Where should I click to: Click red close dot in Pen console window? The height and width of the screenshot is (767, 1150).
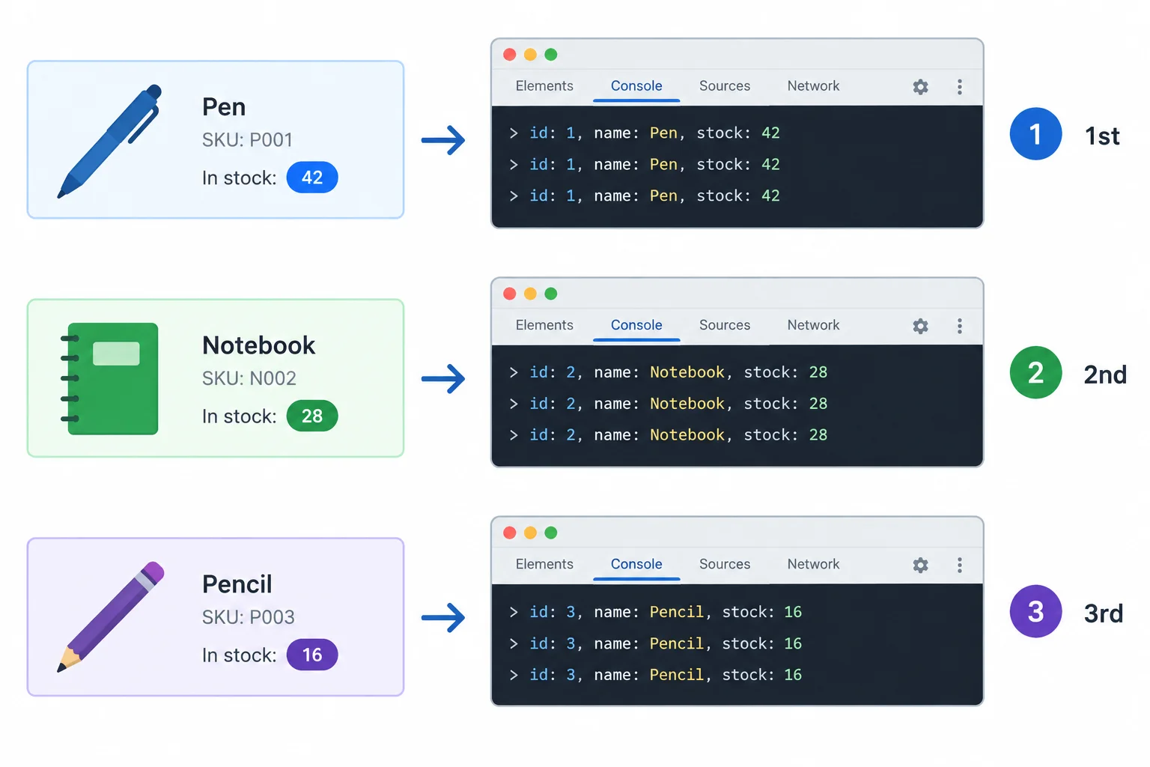tap(510, 55)
